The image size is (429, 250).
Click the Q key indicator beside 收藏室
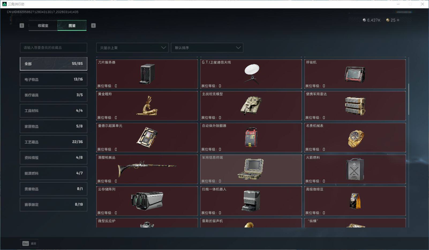pyautogui.click(x=21, y=25)
